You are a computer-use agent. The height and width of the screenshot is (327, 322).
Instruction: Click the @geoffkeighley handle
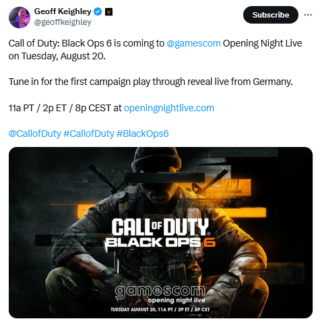(x=63, y=22)
